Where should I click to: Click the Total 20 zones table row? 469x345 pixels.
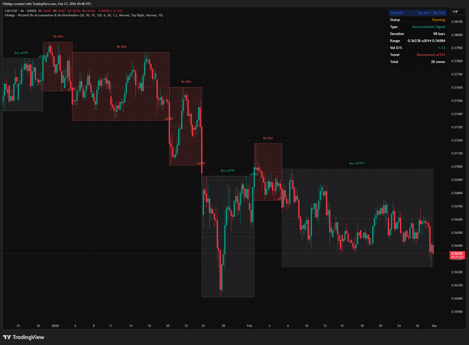(x=438, y=62)
